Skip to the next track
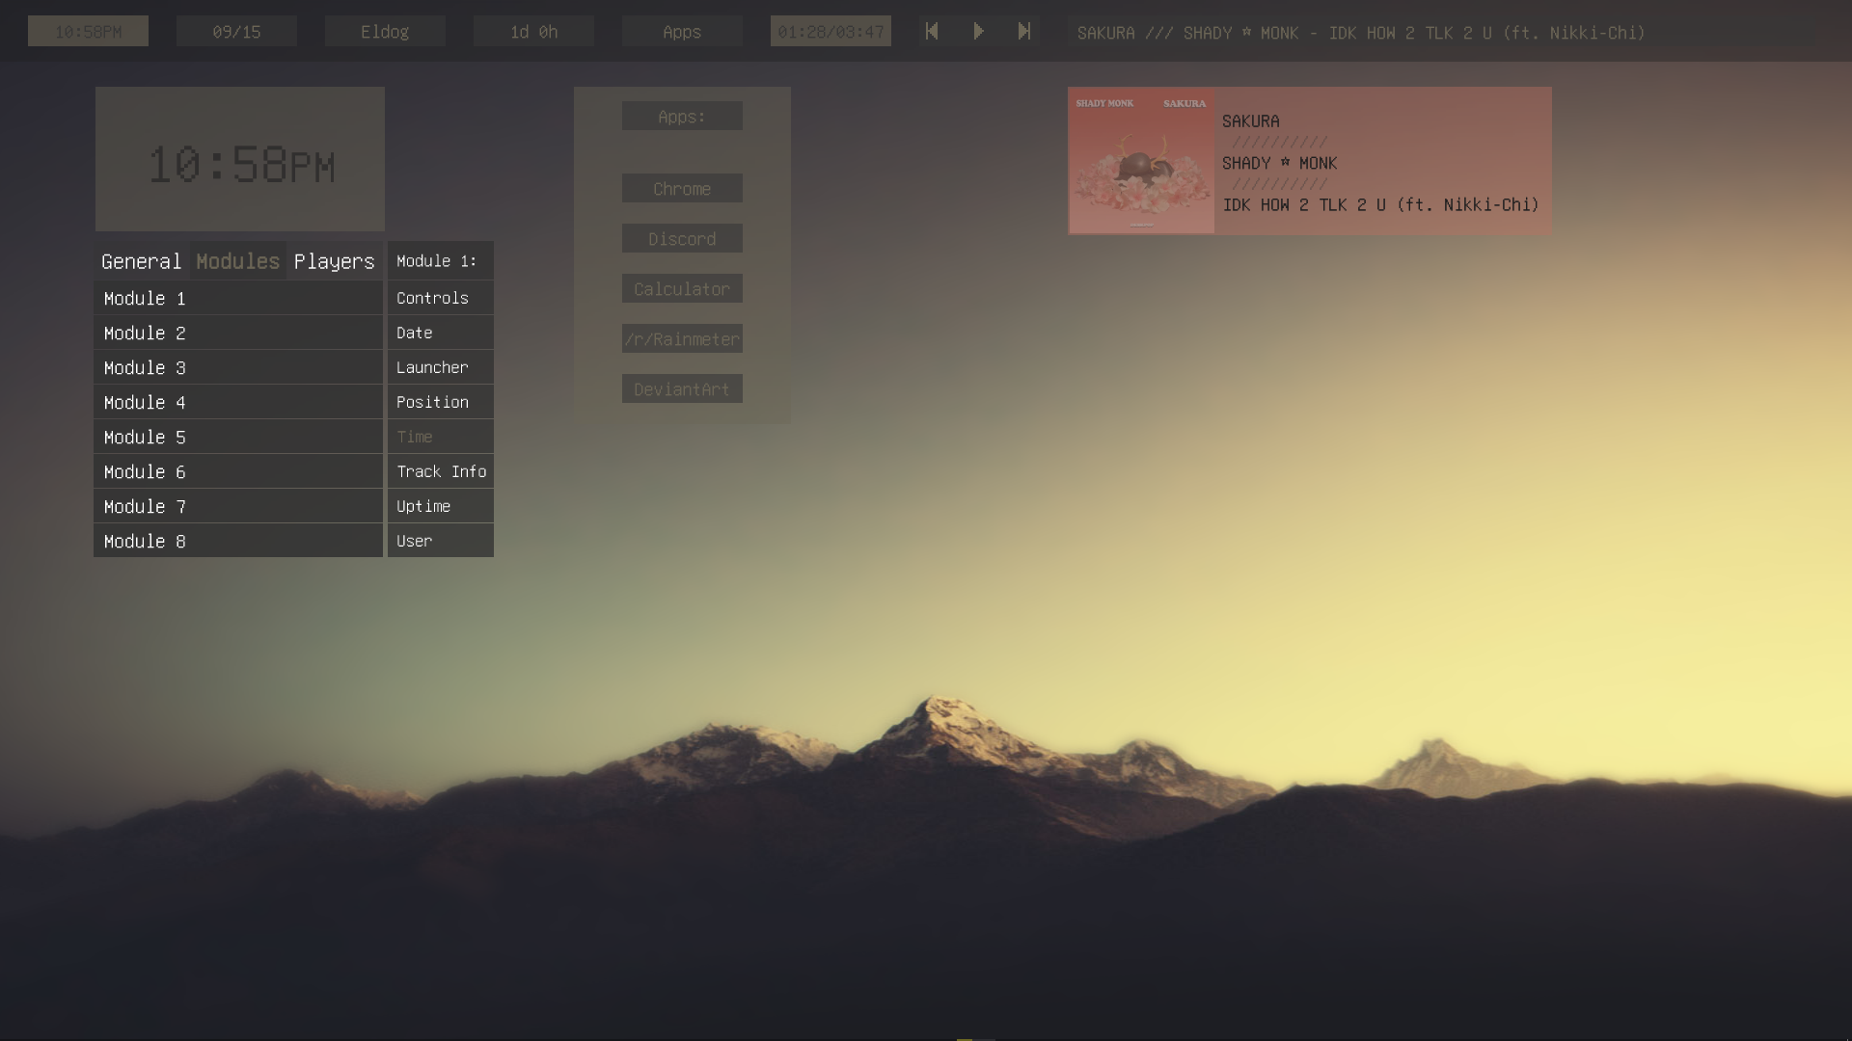The width and height of the screenshot is (1852, 1041). click(1025, 32)
